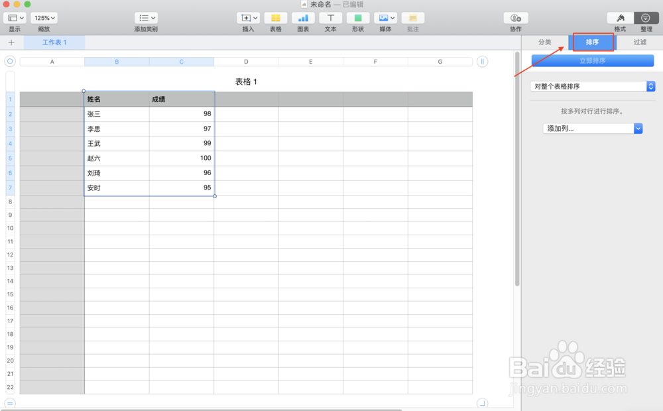Screen dimensions: 663x411
Task: Open the 格式 format inspector
Action: pos(621,18)
